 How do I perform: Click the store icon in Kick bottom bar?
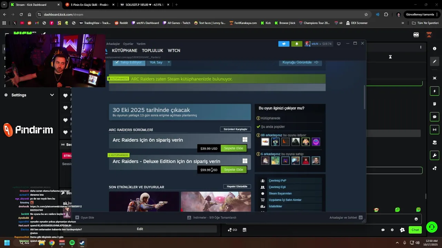pyautogui.click(x=244, y=230)
